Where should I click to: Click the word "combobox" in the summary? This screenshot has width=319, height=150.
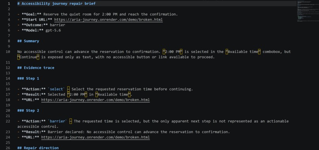pos(272,52)
